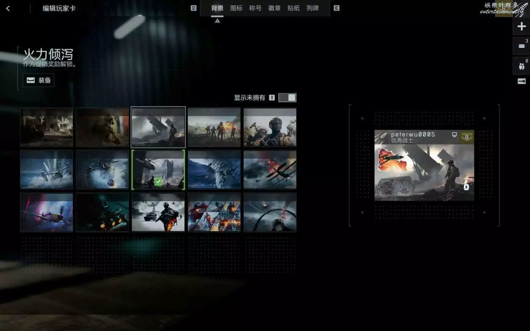This screenshot has height=331, width=530.
Task: Go to the 徽章 tab
Action: (x=274, y=8)
